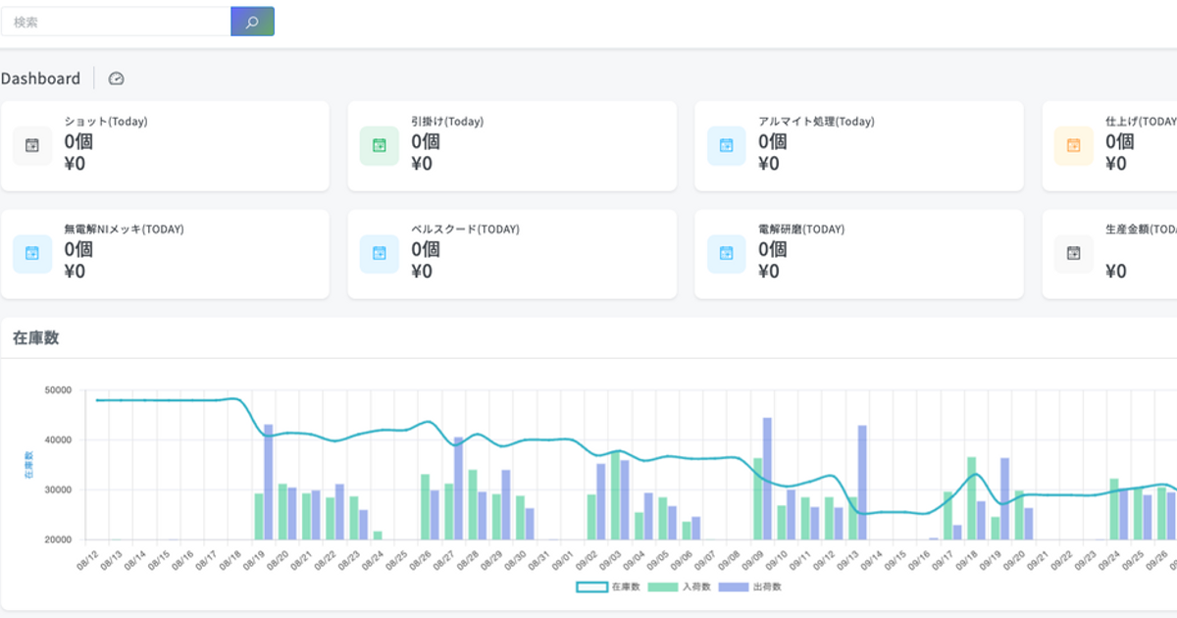
Task: Open the ショット(Today) summary card
Action: [x=164, y=145]
